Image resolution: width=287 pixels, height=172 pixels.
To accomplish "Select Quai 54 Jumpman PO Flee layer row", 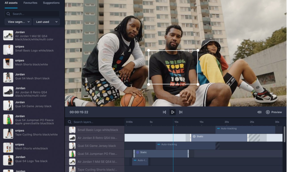I will pyautogui.click(x=95, y=154).
